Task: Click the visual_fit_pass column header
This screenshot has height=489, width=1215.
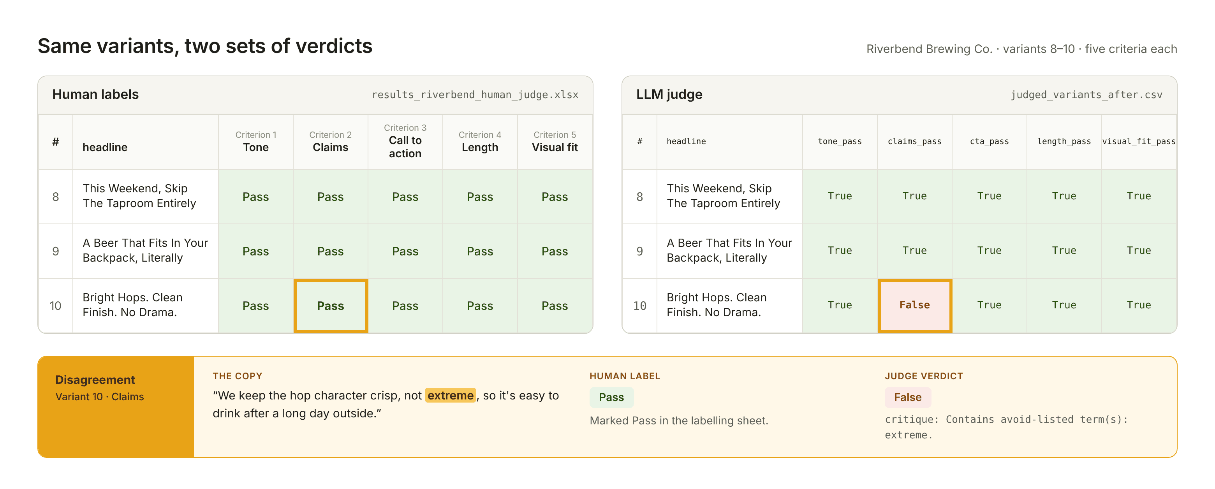Action: 1139,141
